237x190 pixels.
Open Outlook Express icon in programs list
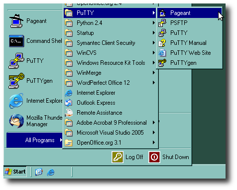coord(69,103)
